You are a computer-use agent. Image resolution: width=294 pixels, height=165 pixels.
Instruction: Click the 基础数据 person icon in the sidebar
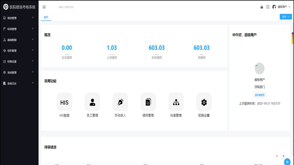tap(4, 40)
